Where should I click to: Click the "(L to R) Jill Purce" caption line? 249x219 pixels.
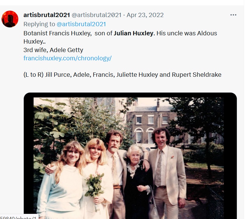pos(122,75)
